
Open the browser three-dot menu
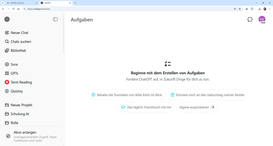point(270,9)
